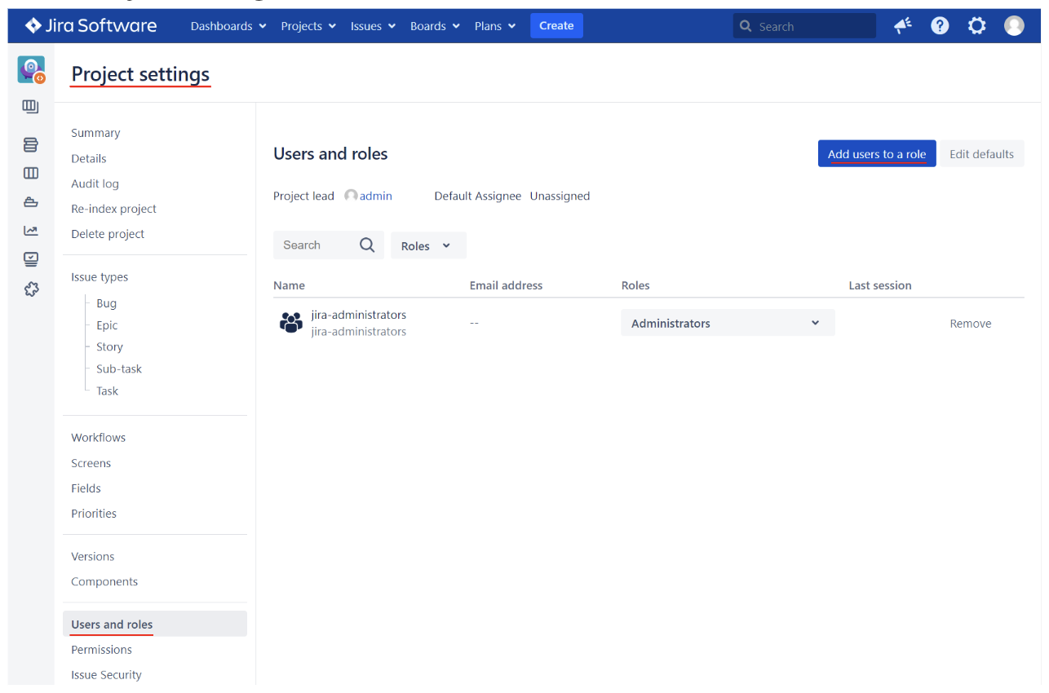Viewport: 1049px width, 693px height.
Task: Click the Unassigned default assignee value
Action: pos(560,196)
